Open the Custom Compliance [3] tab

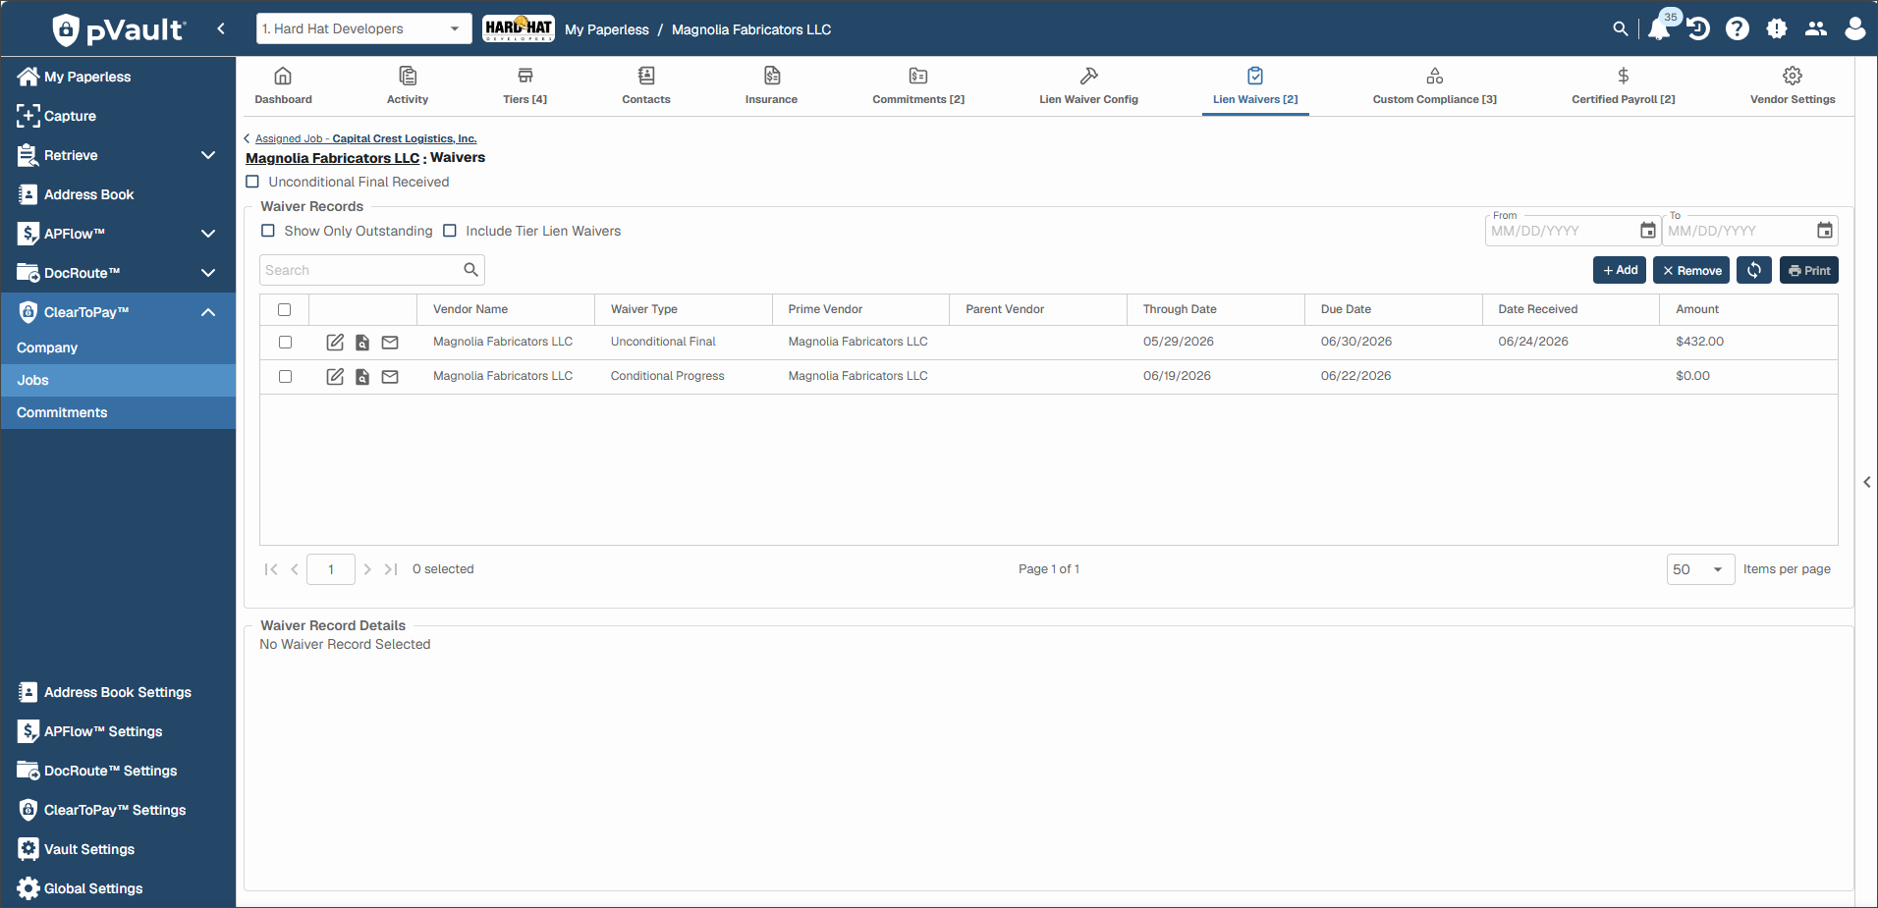click(1434, 85)
